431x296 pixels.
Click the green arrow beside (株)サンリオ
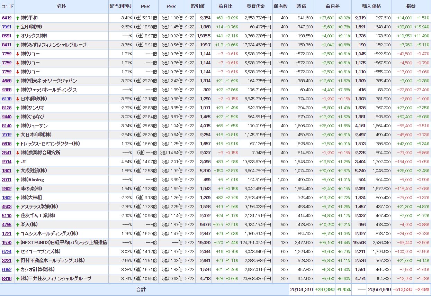pyautogui.click(x=18, y=108)
